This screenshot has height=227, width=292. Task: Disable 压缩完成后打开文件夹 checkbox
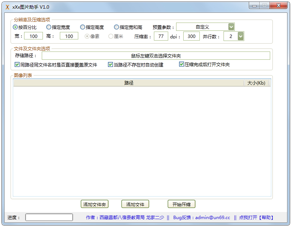coord(182,65)
